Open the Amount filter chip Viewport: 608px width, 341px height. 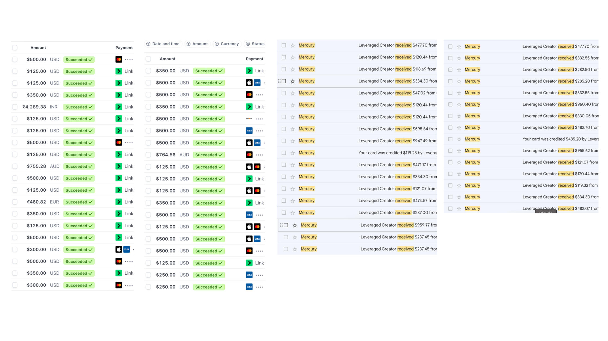[197, 44]
